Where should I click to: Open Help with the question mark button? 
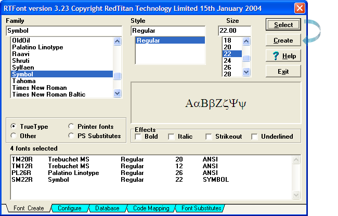click(283, 56)
